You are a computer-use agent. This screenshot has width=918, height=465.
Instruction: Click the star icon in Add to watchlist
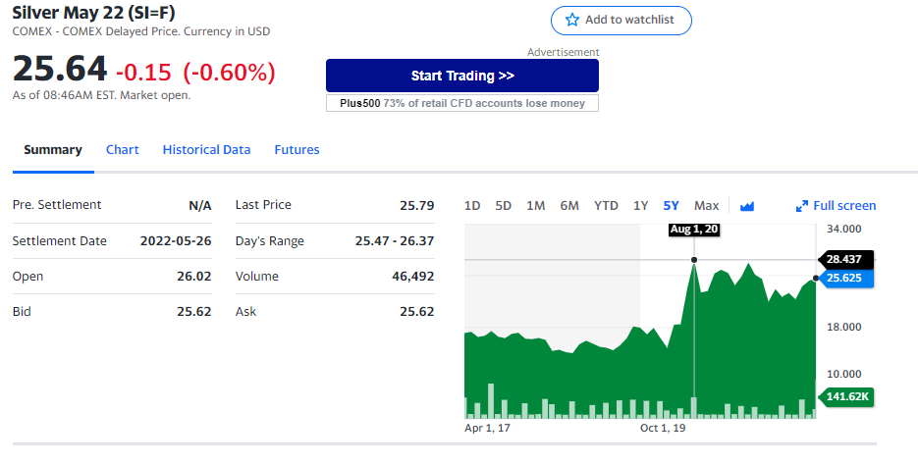[572, 20]
